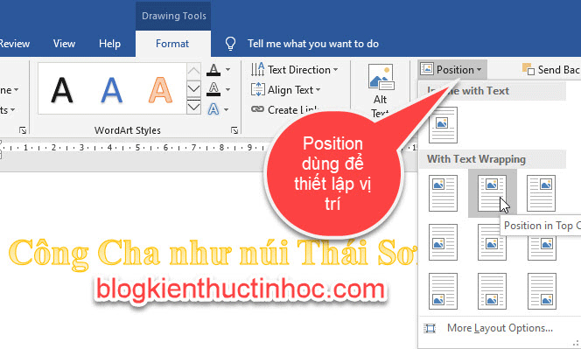Select the In Line with Text position icon

click(x=443, y=125)
